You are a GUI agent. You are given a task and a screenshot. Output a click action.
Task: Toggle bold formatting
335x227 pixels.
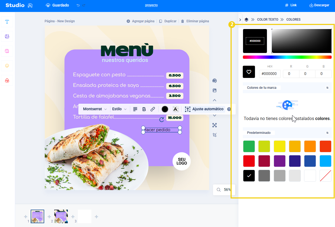pos(144,109)
